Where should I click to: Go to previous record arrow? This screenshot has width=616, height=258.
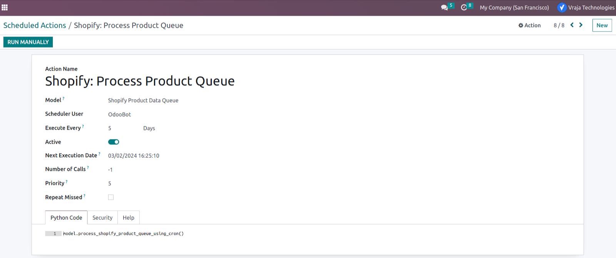click(572, 25)
